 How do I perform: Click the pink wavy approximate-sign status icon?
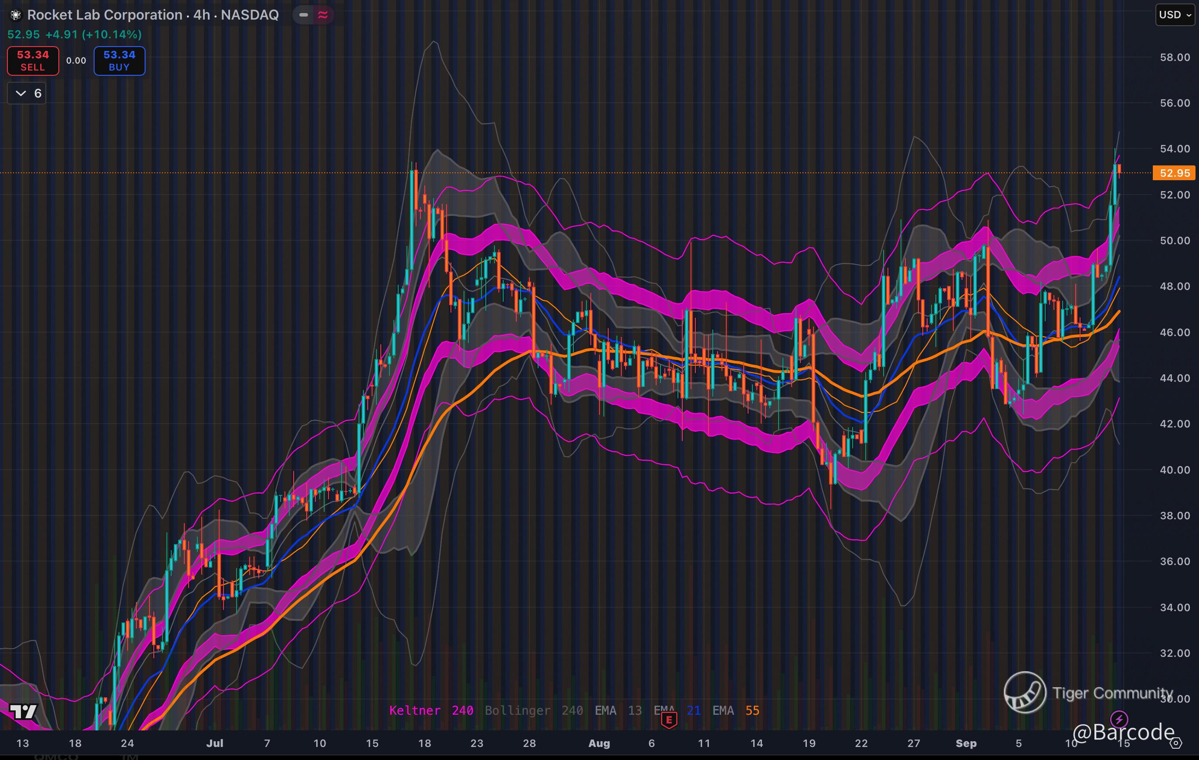point(323,15)
